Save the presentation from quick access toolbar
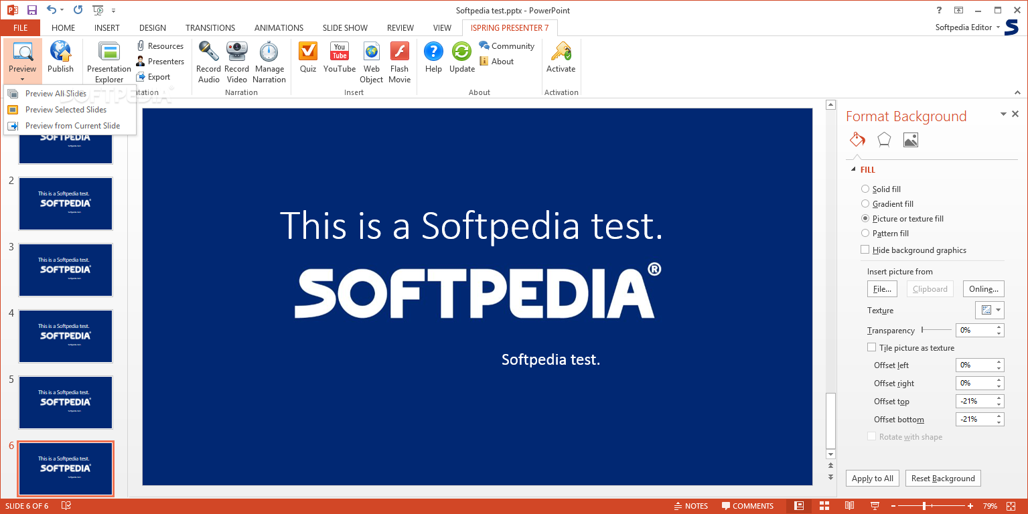Viewport: 1028px width, 514px height. pos(32,10)
